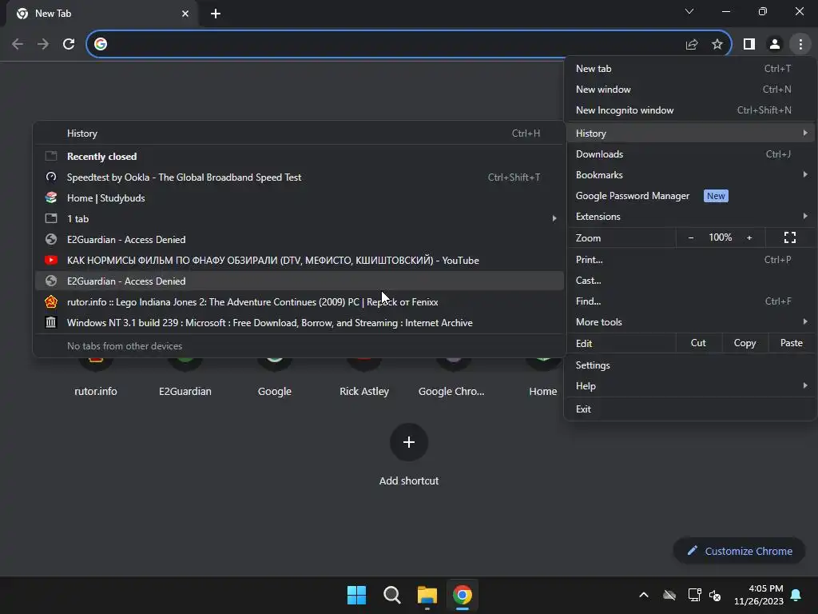Click the share this page icon
Screen dimensions: 818x614
pos(692,45)
